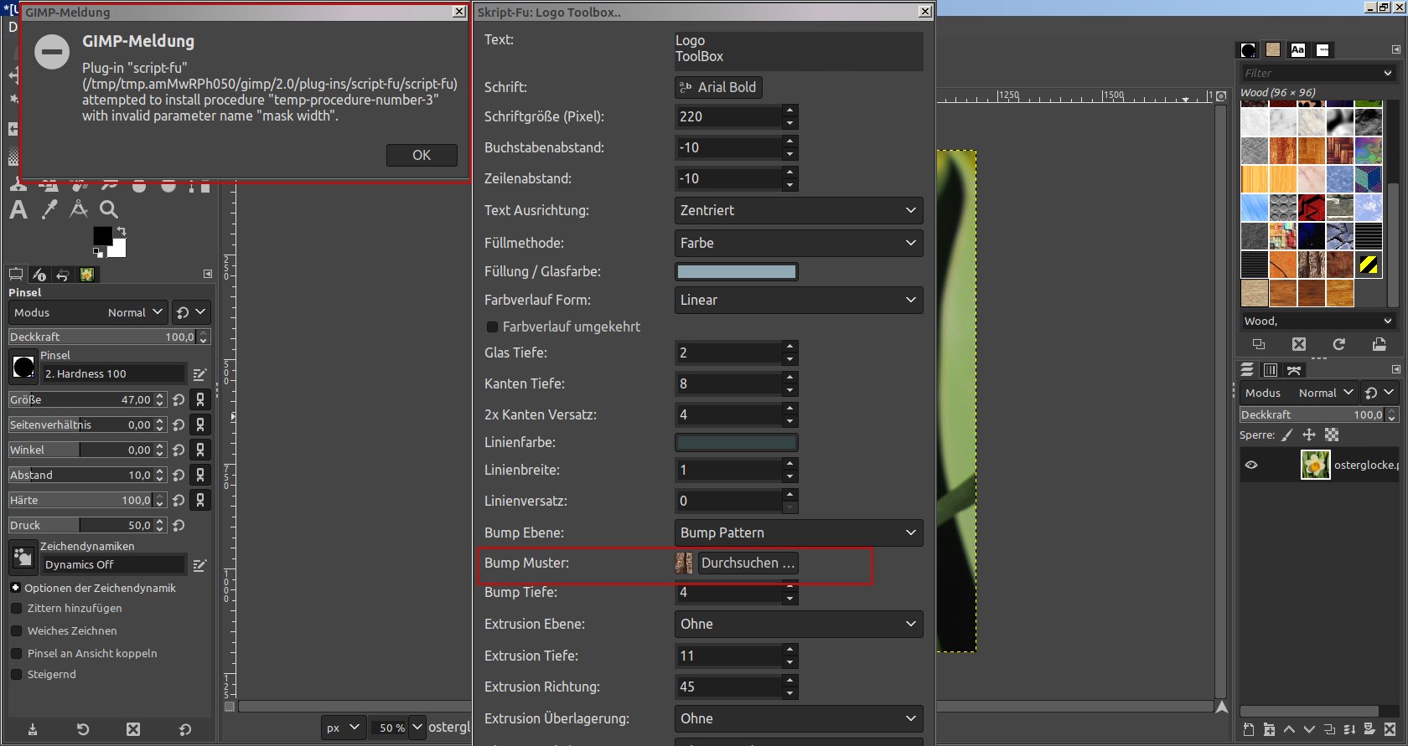Toggle the link icon for Seitenverhältnis
Viewport: 1408px width, 746px height.
point(200,425)
